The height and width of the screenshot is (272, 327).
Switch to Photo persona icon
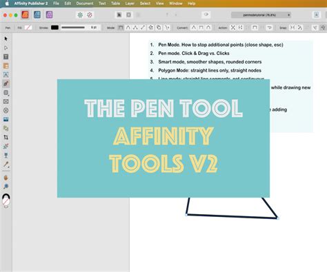click(49, 15)
